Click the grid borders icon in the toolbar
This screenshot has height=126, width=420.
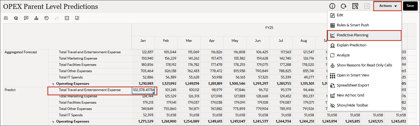(x=67, y=18)
